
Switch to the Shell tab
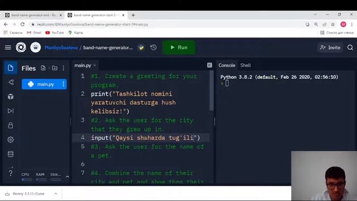(245, 65)
